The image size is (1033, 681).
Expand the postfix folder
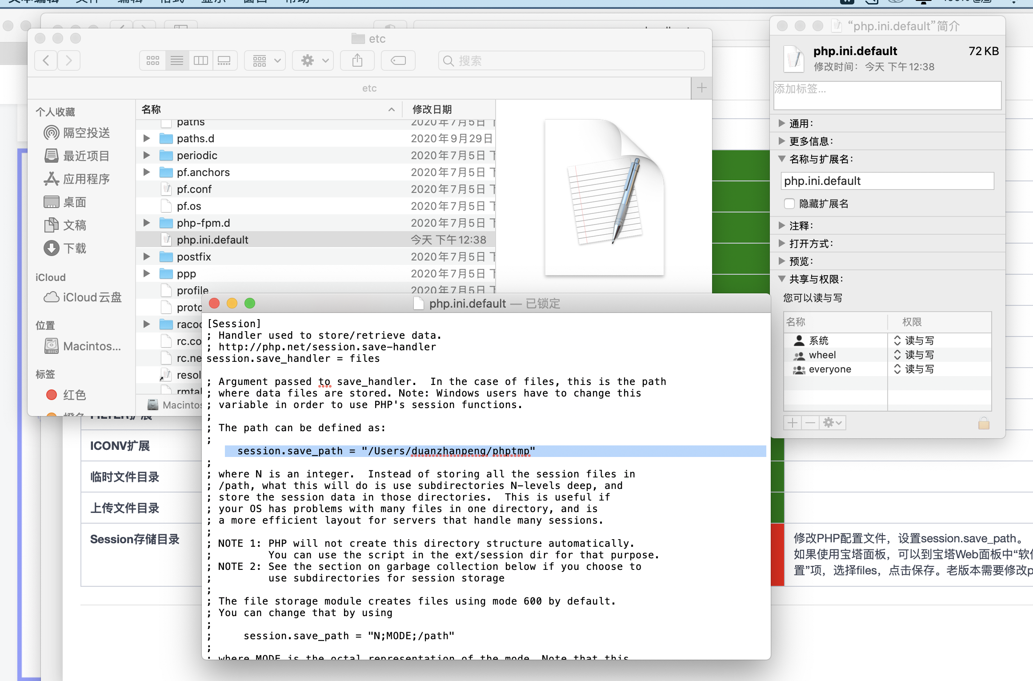click(x=146, y=256)
